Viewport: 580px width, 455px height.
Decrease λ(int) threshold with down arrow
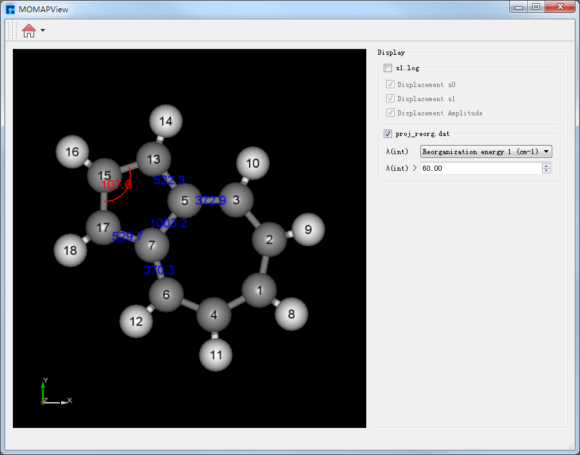tap(547, 171)
